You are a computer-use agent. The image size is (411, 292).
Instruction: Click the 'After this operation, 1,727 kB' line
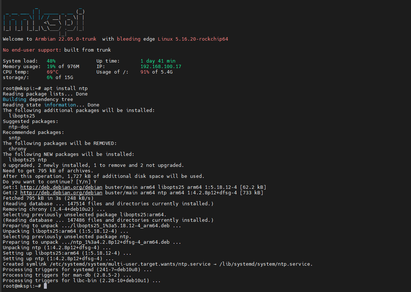(103, 176)
